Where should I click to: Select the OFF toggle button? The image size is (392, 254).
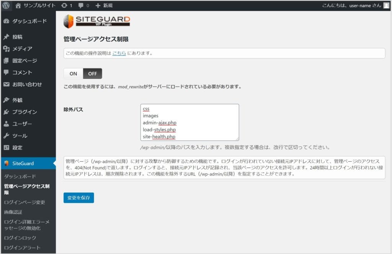(x=93, y=74)
